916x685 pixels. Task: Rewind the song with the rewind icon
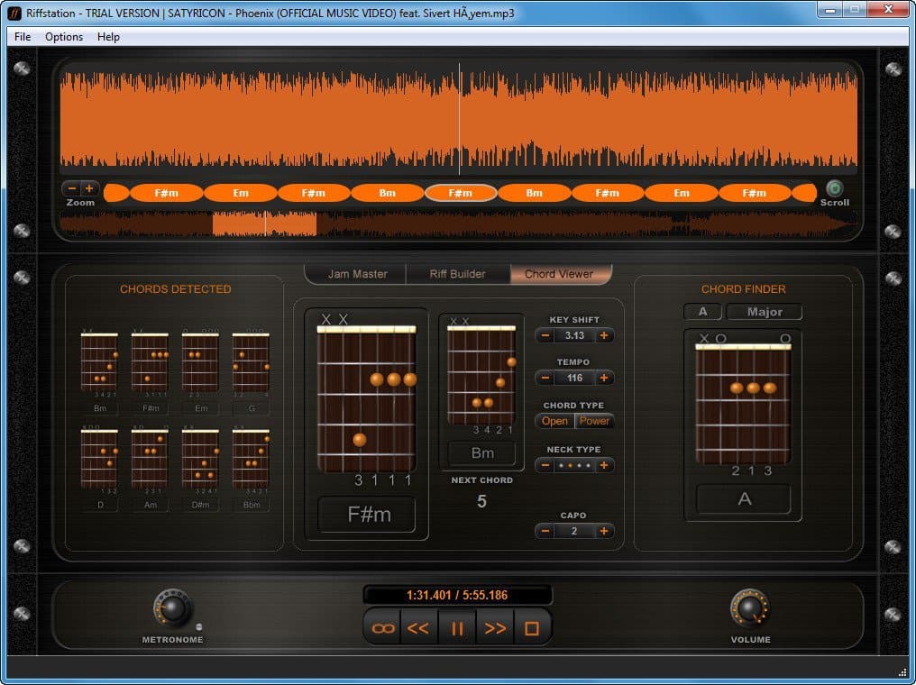tap(418, 626)
